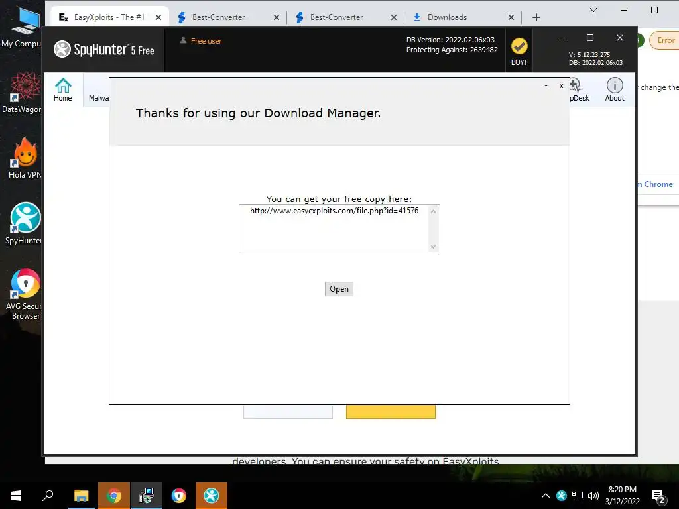Click the yellow button below the dialog

(391, 412)
